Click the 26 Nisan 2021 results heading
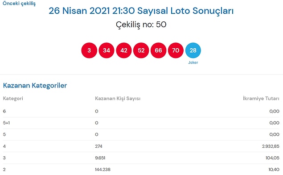The height and width of the screenshot is (175, 283). [141, 11]
